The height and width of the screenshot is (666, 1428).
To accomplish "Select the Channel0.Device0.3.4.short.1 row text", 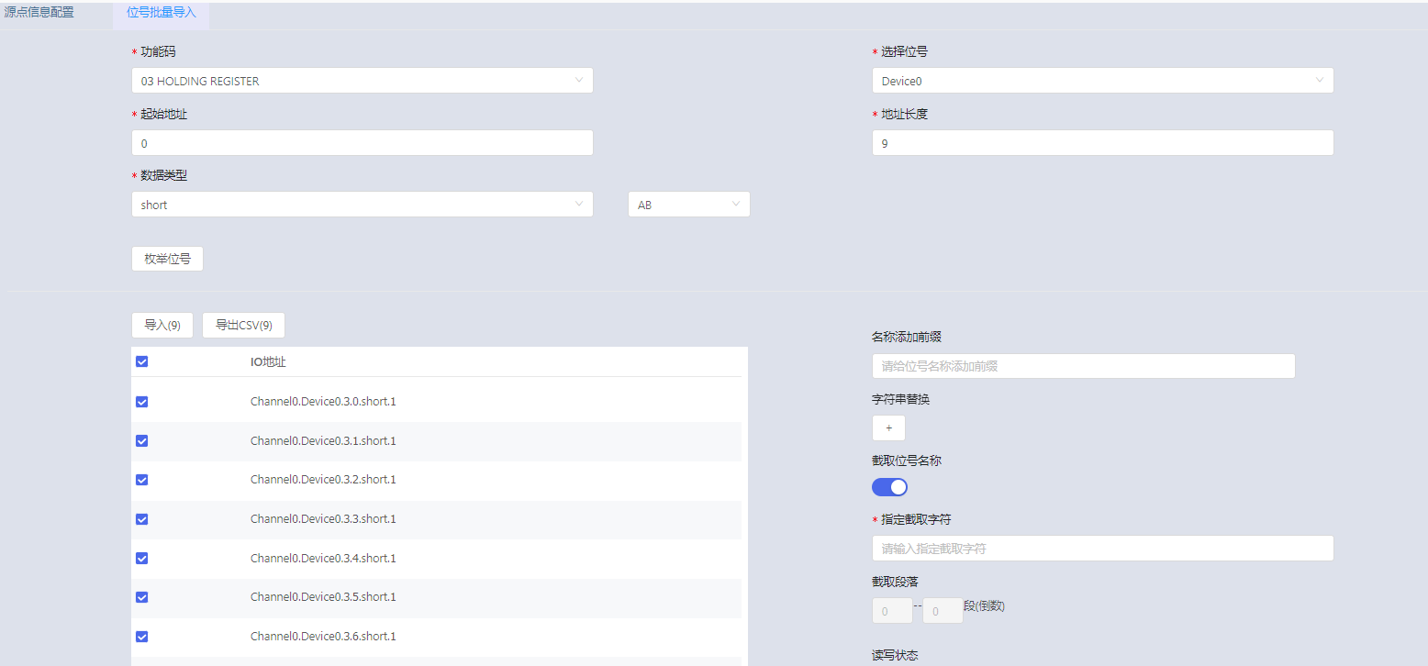I will [x=323, y=559].
